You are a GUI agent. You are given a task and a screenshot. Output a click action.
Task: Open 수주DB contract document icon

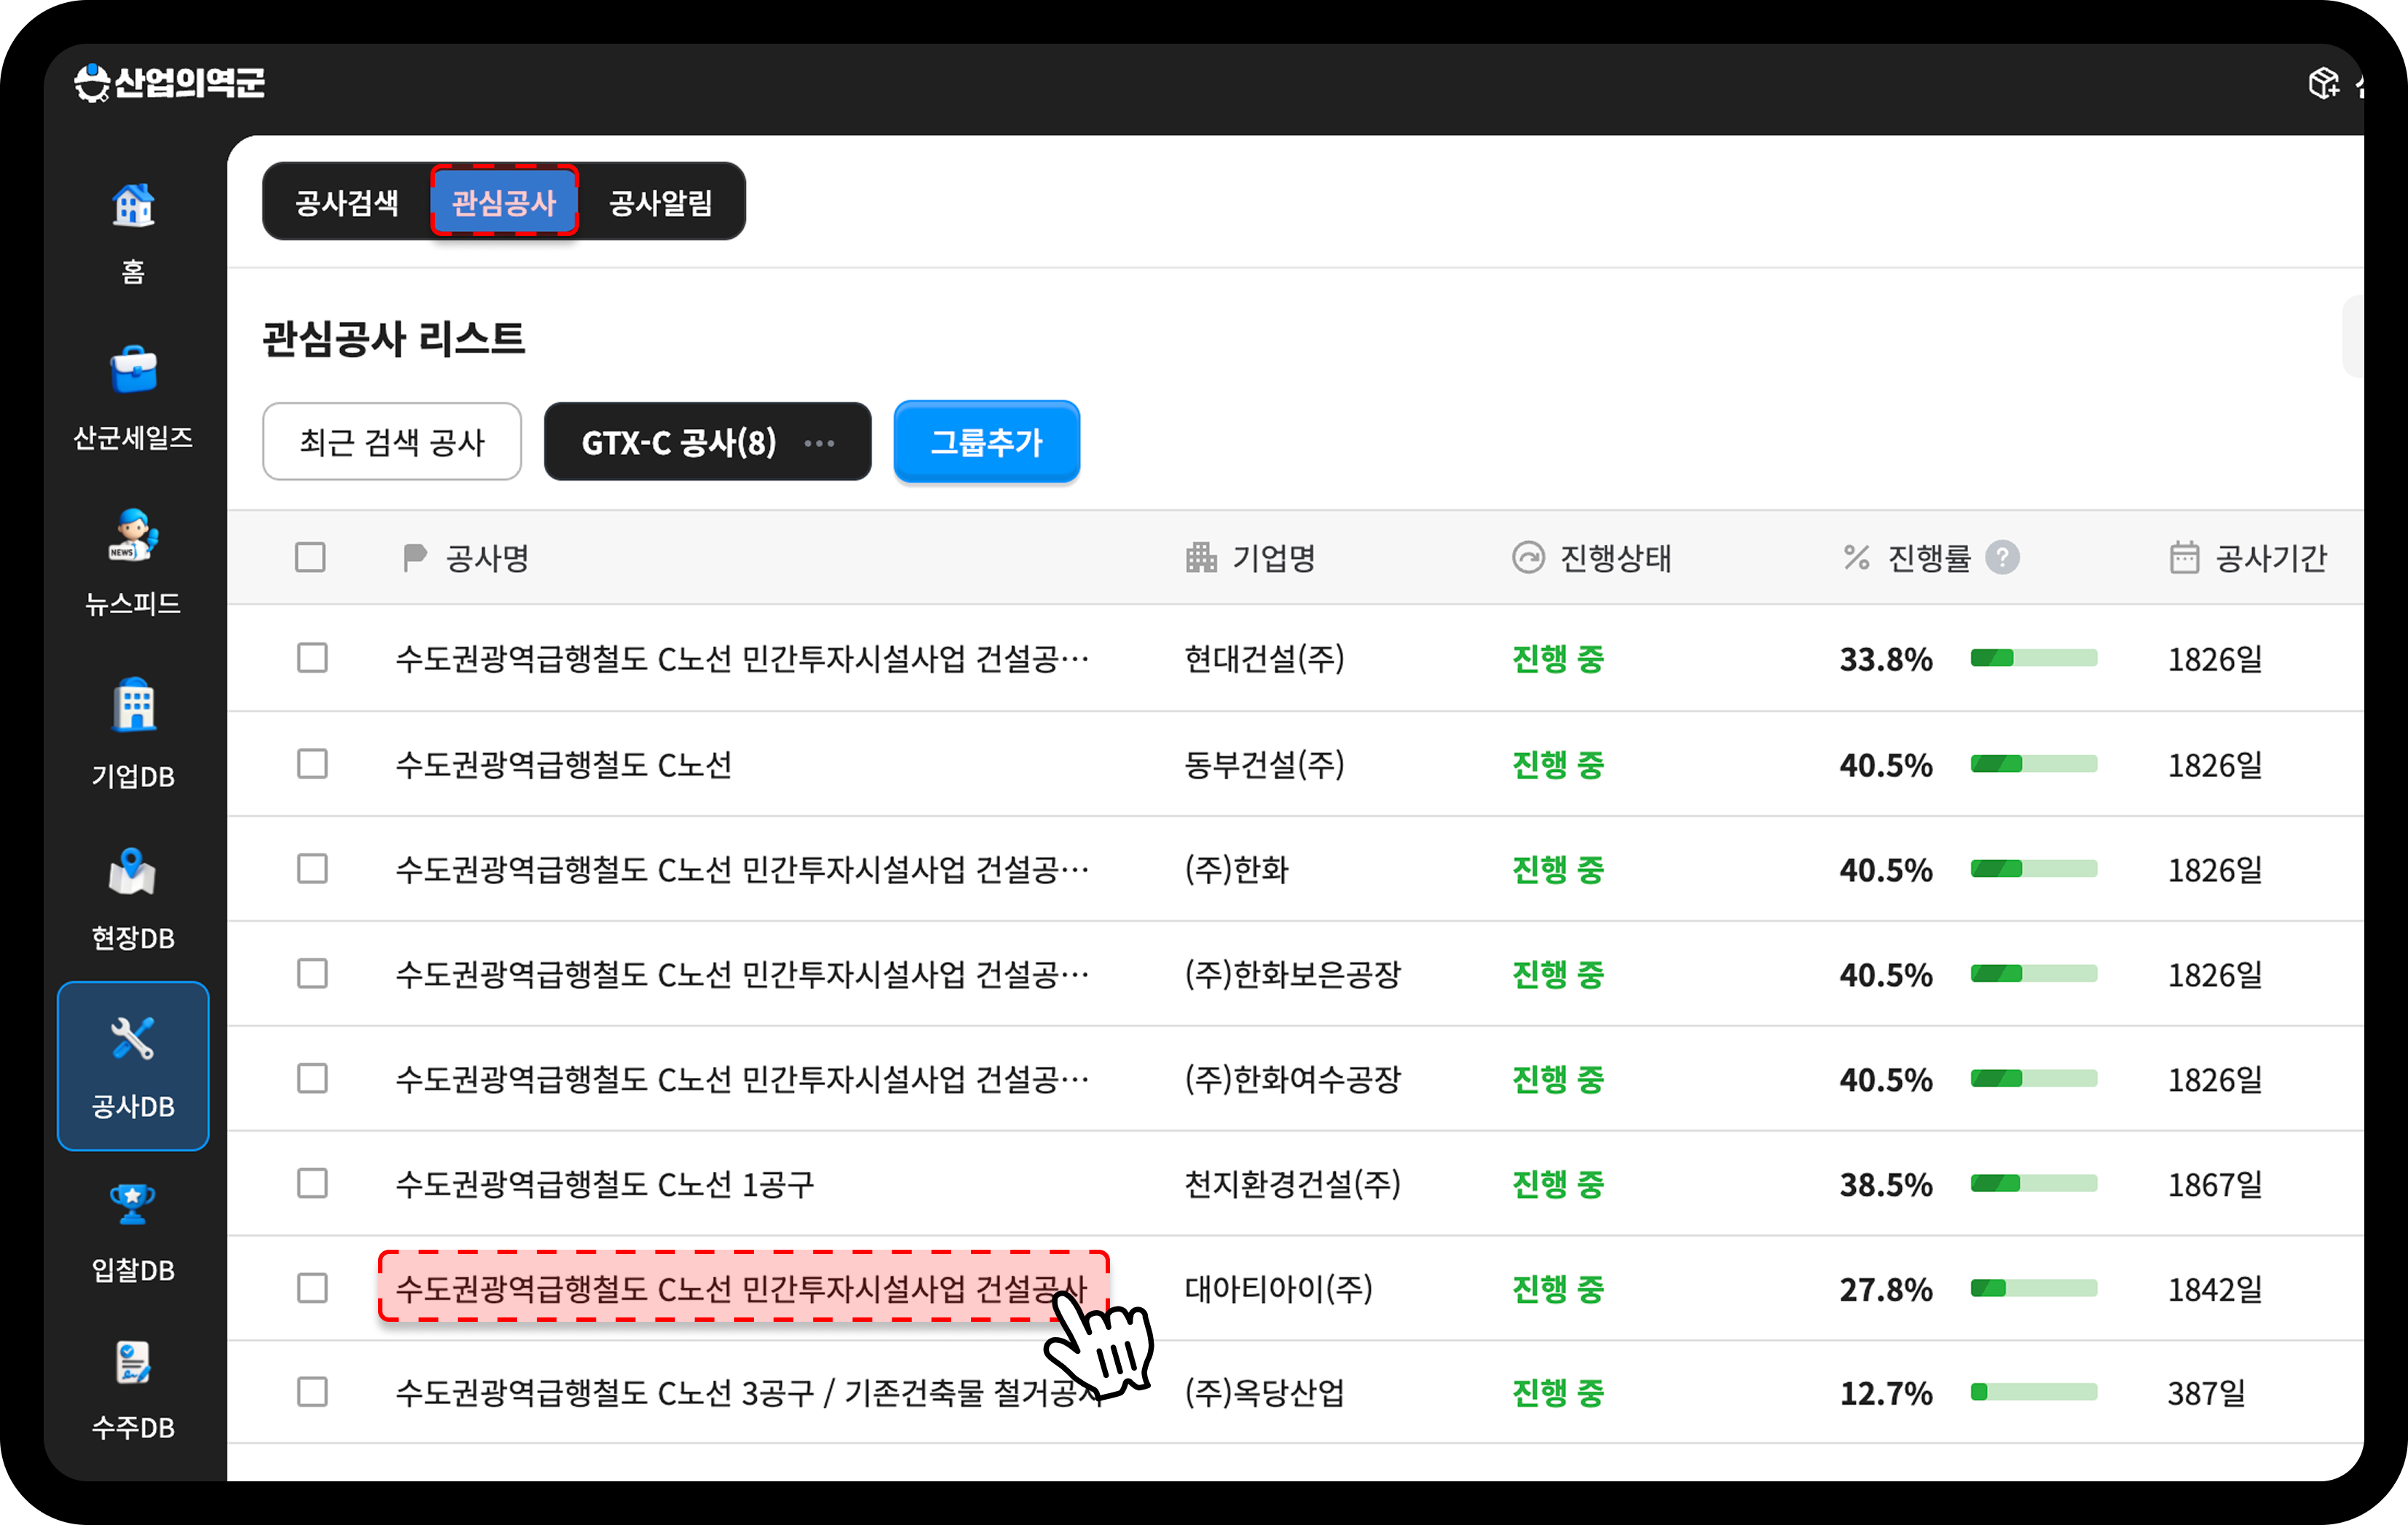click(133, 1363)
